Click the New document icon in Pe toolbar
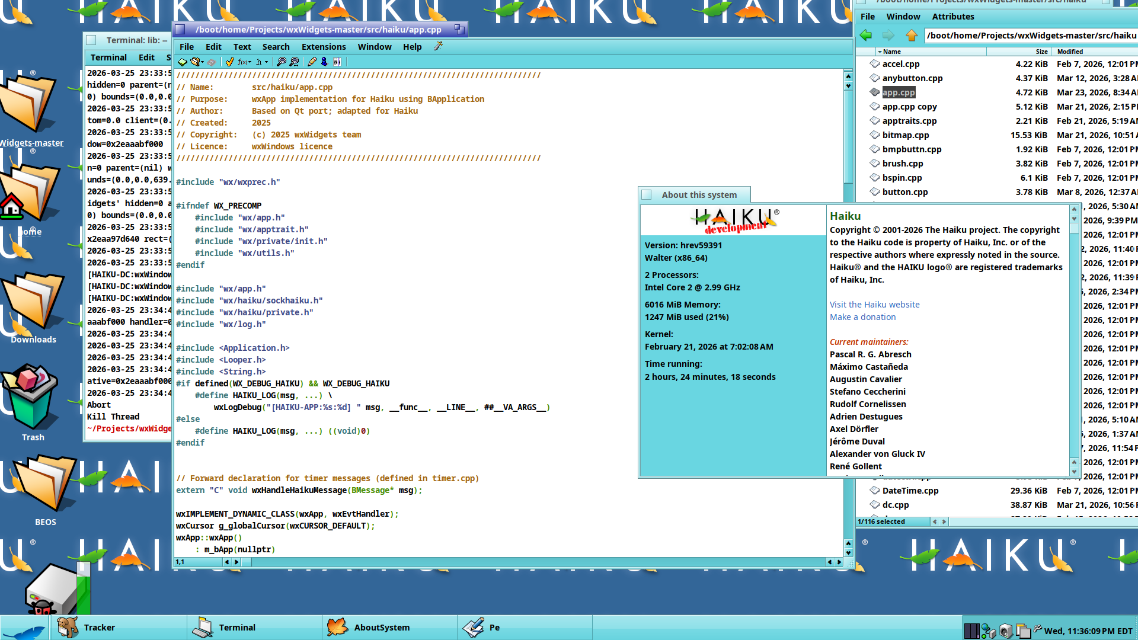The width and height of the screenshot is (1138, 640). [x=183, y=62]
